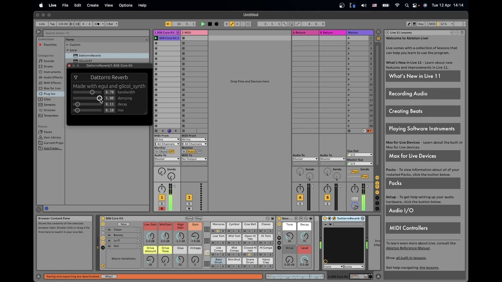Save the 808 Core Kit preset with disk icon

[x=272, y=218]
